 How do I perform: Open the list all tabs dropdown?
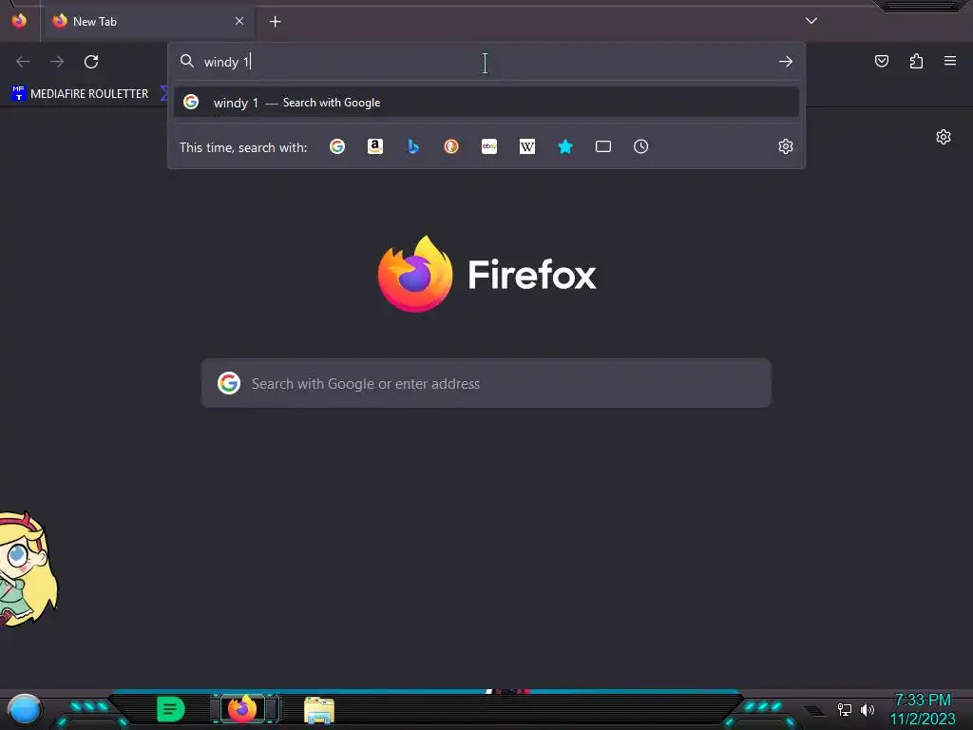[x=811, y=21]
